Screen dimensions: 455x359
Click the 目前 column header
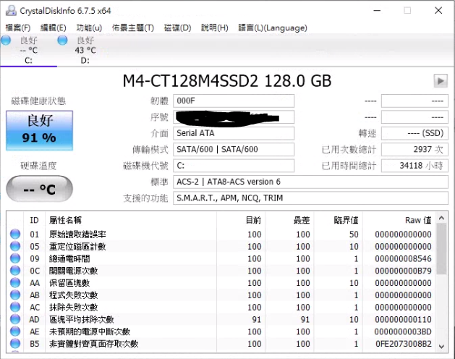[241, 220]
